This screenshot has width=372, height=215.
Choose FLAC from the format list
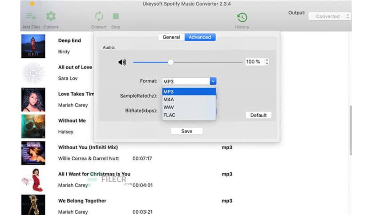189,115
